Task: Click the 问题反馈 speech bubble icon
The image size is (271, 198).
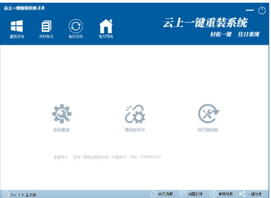Action: [183, 194]
